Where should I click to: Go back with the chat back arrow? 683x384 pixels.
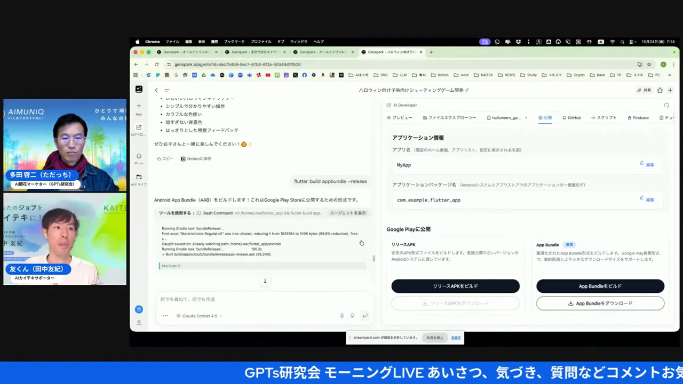click(x=156, y=91)
